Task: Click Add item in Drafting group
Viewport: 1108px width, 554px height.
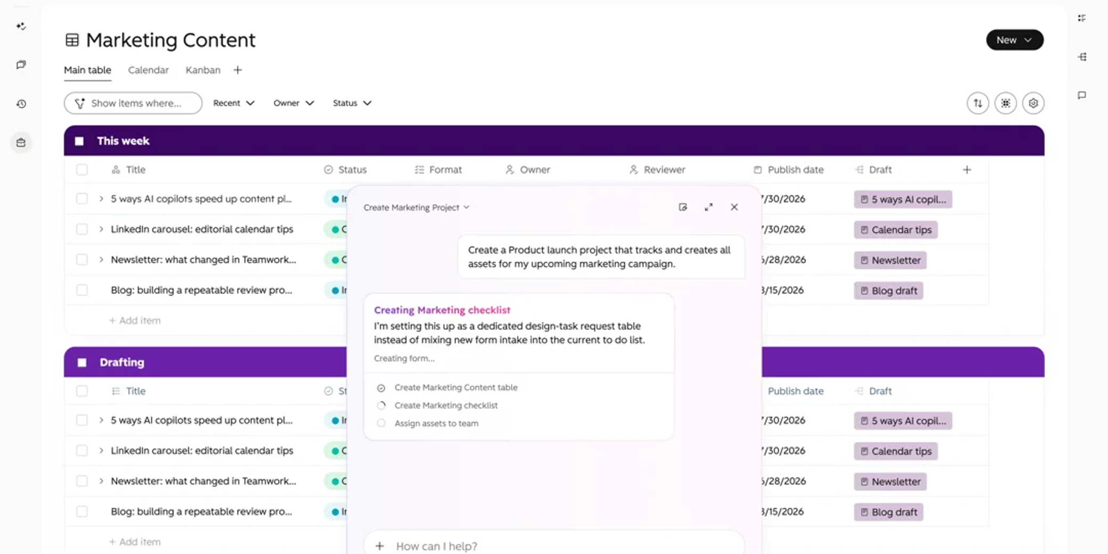Action: click(x=135, y=542)
